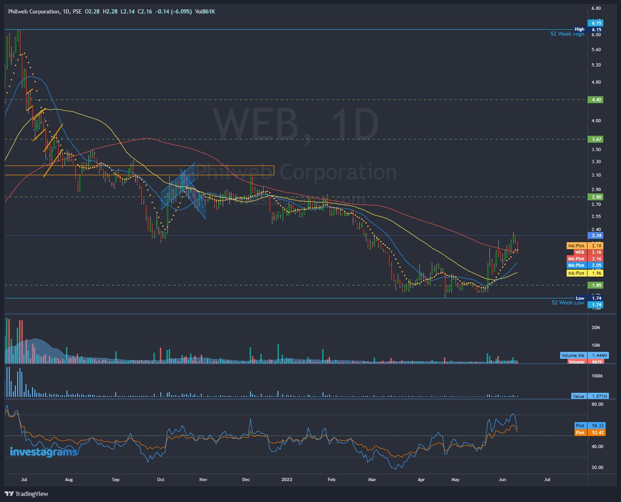Image resolution: width=621 pixels, height=502 pixels.
Task: Click the orange MA:Plot 2.18 price label
Action: point(584,245)
